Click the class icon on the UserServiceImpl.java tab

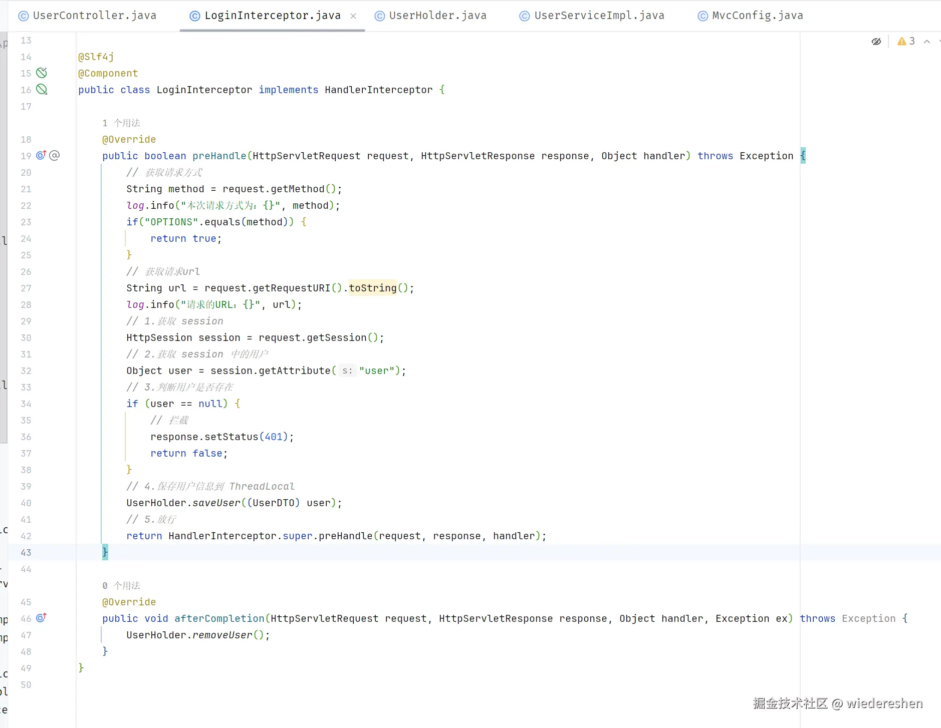[524, 16]
